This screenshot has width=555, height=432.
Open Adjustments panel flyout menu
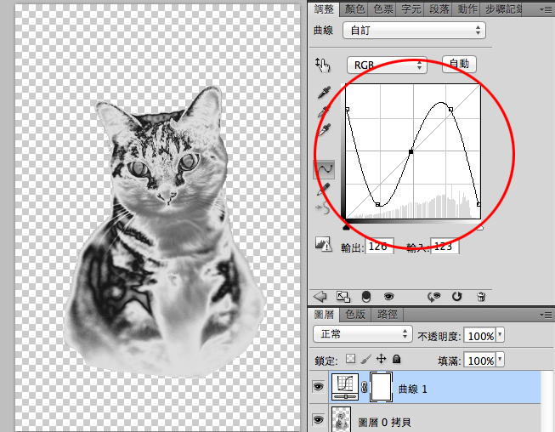(x=547, y=9)
